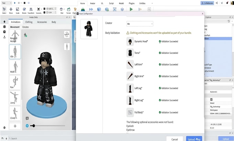Activate the Move tool
The height and width of the screenshot is (141, 234).
11,10
